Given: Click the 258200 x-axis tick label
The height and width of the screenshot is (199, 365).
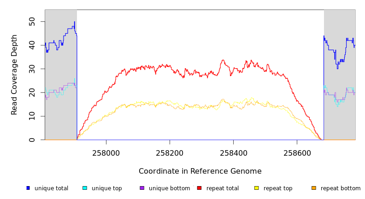Looking at the screenshot, I should [x=170, y=153].
